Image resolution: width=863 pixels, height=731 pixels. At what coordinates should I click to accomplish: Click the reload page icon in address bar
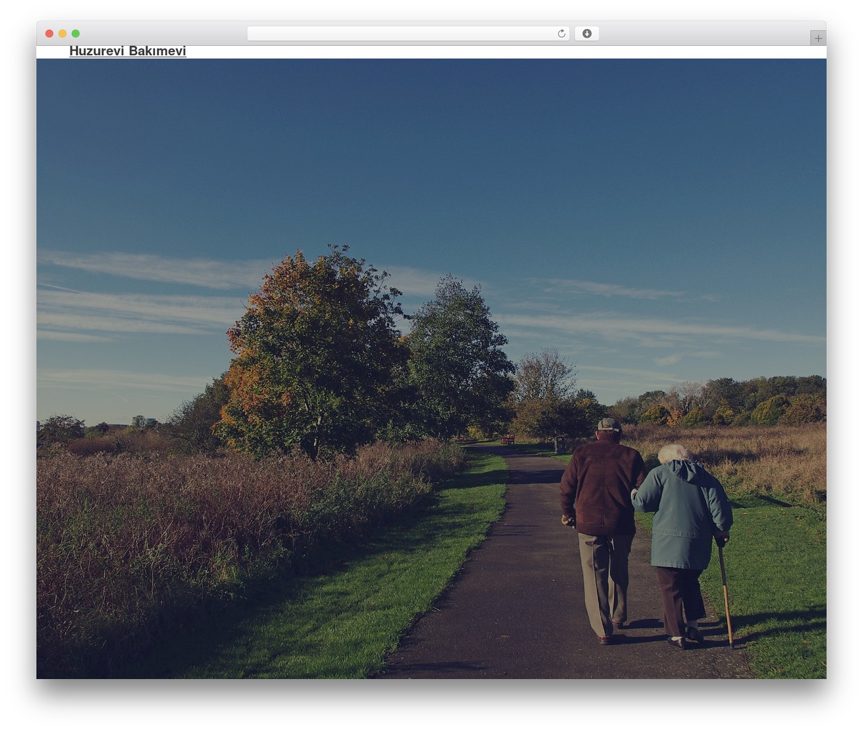coord(562,34)
